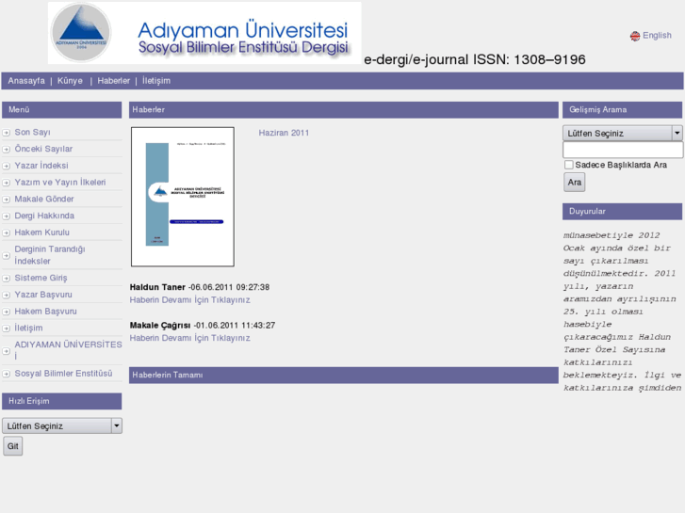Open the Hızlı Erişim Lütfen Seçiniz dropdown
Viewport: 685px width, 513px height.
(62, 425)
